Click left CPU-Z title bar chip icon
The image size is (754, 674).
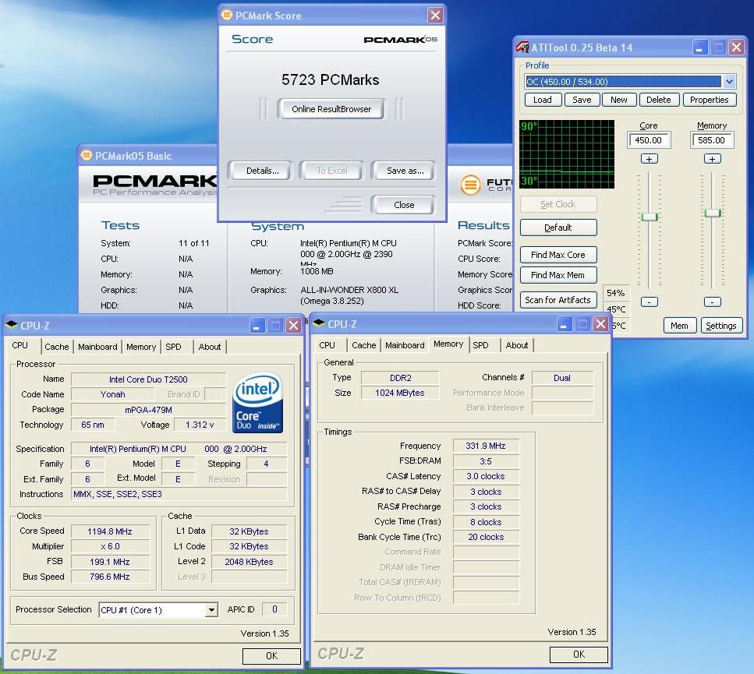(x=12, y=325)
